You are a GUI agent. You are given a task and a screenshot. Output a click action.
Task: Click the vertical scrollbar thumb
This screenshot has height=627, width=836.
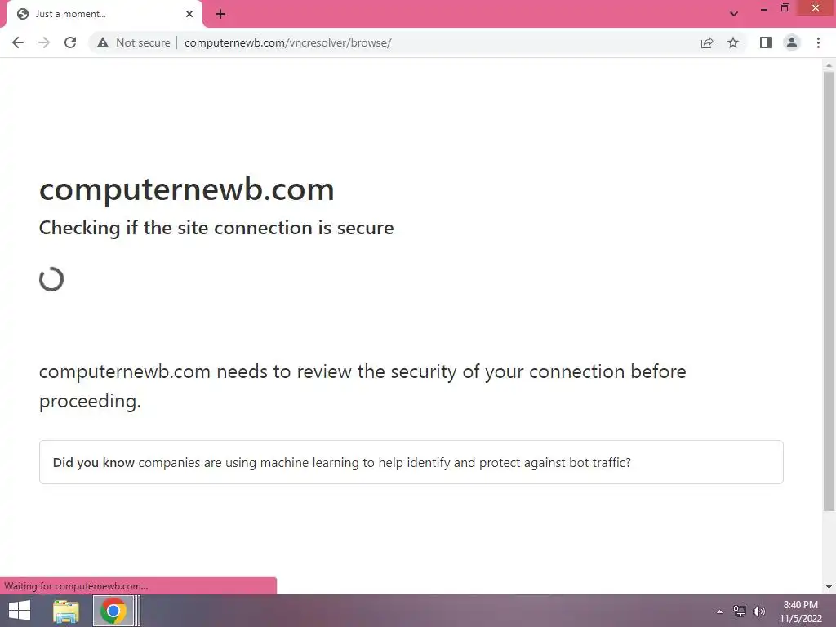829,291
